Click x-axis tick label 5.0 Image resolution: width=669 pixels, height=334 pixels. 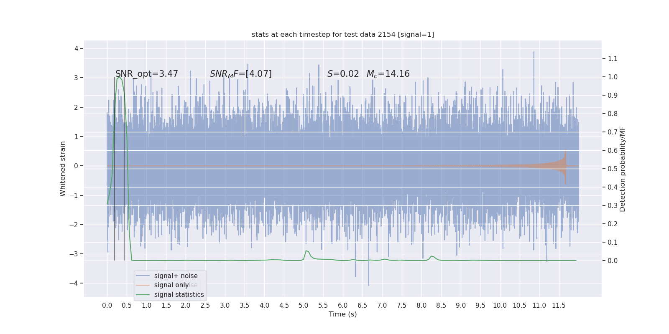[304, 306]
